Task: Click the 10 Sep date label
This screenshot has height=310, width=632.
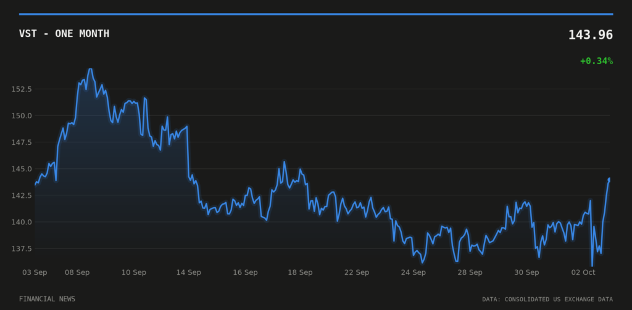Action: point(134,272)
